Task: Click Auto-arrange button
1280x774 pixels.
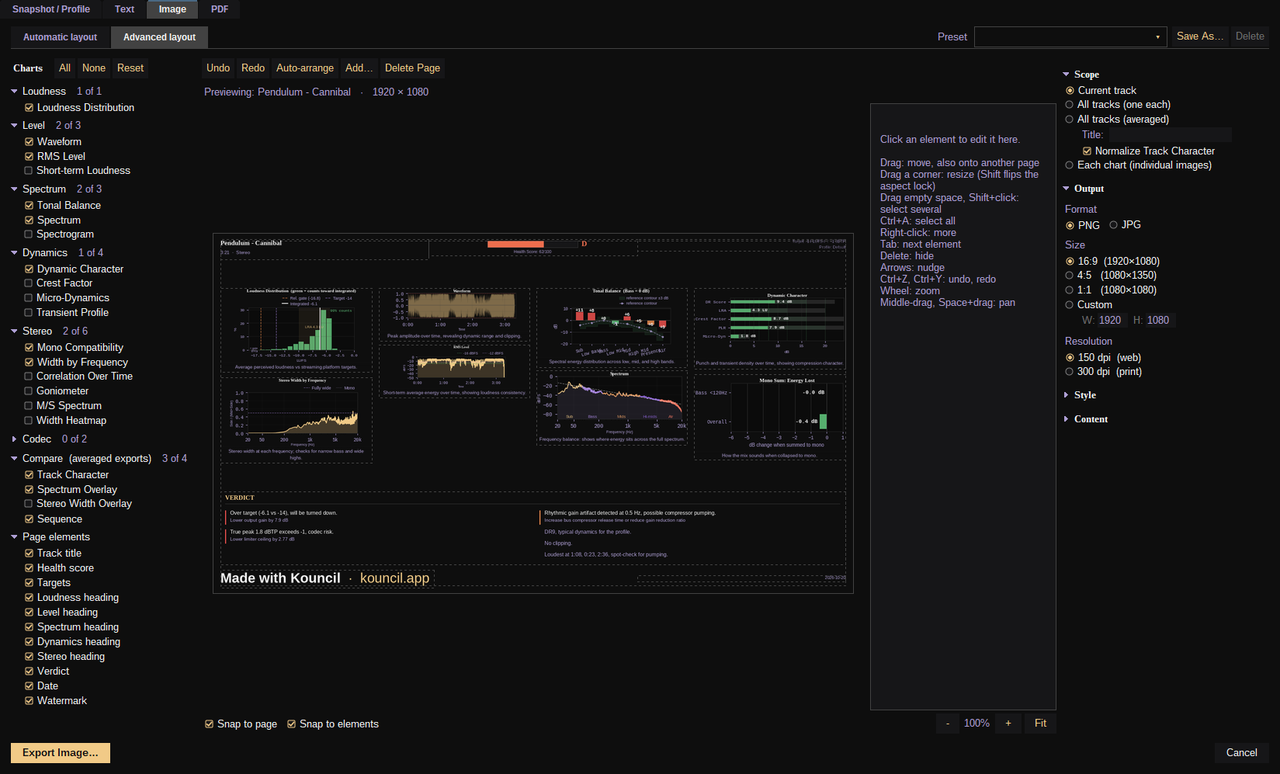Action: [305, 68]
